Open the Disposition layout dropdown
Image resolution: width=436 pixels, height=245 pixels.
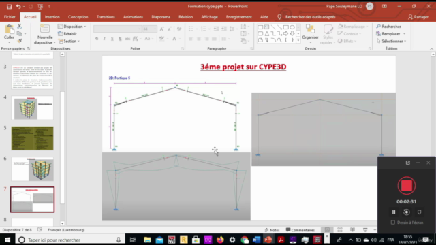pyautogui.click(x=72, y=27)
